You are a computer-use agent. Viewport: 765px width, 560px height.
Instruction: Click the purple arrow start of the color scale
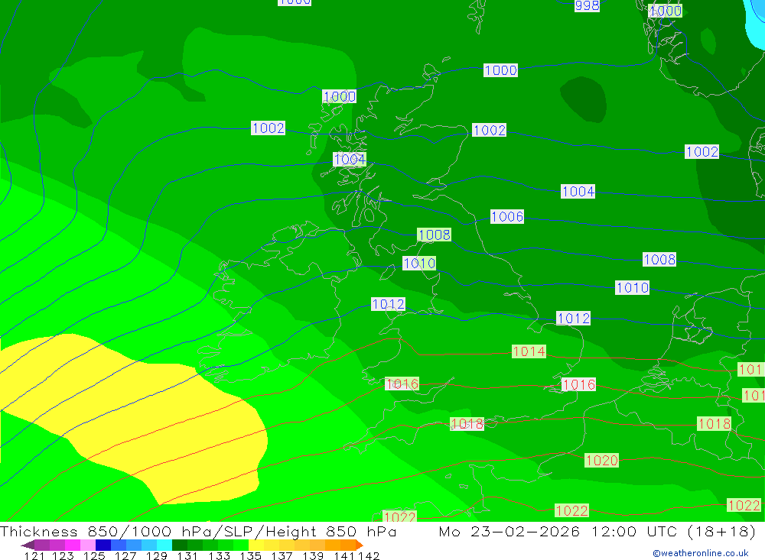click(28, 545)
